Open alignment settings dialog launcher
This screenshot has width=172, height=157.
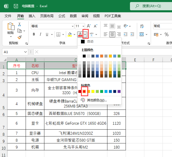point(149,44)
